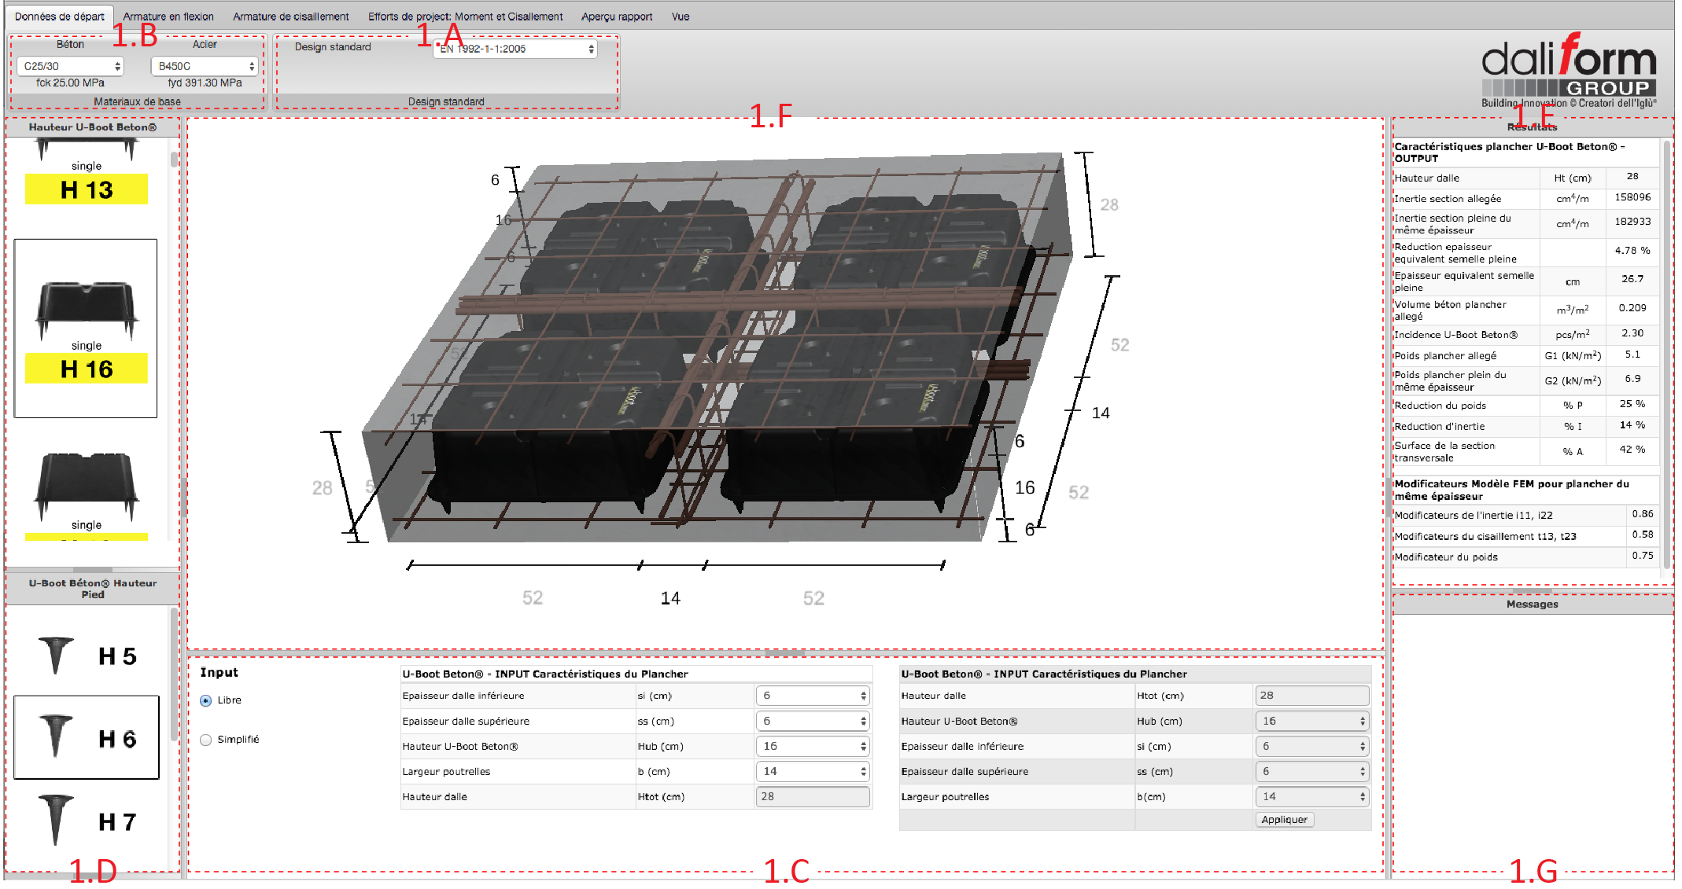Choose the H 5 foot height icon

pos(87,656)
